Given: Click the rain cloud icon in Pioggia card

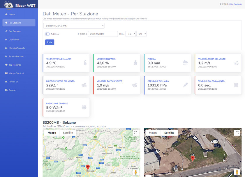Looking at the screenshot, I should tap(185, 63).
